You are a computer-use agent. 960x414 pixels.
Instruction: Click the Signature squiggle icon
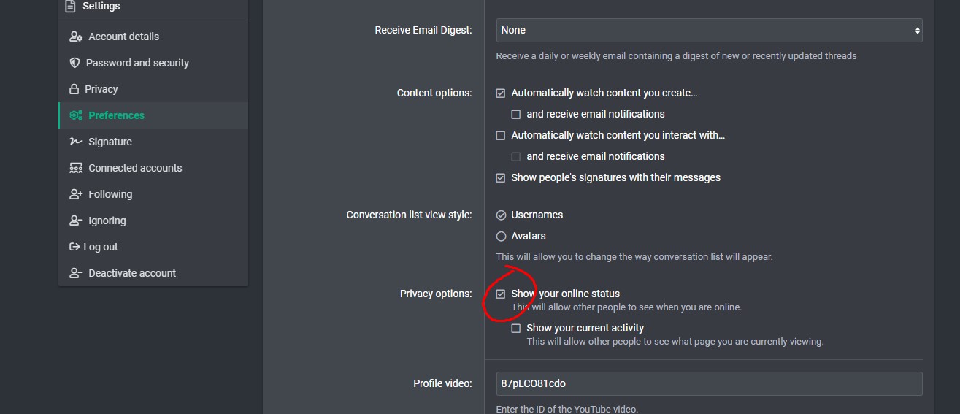75,142
